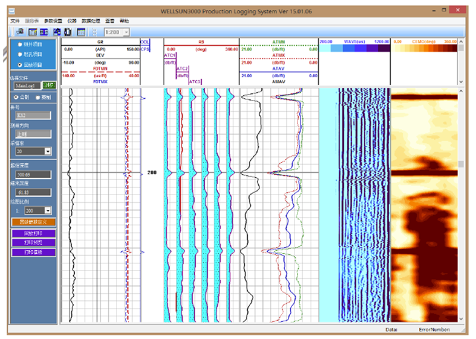Click the WAVE(us) color scale bar
The height and width of the screenshot is (339, 476).
pyautogui.click(x=354, y=48)
